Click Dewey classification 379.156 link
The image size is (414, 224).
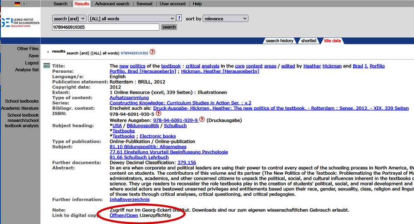tap(187, 163)
